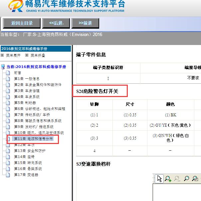Click the page icon beside 第9章 发动机/推进系统
This screenshot has width=201, height=201.
pyautogui.click(x=8, y=127)
